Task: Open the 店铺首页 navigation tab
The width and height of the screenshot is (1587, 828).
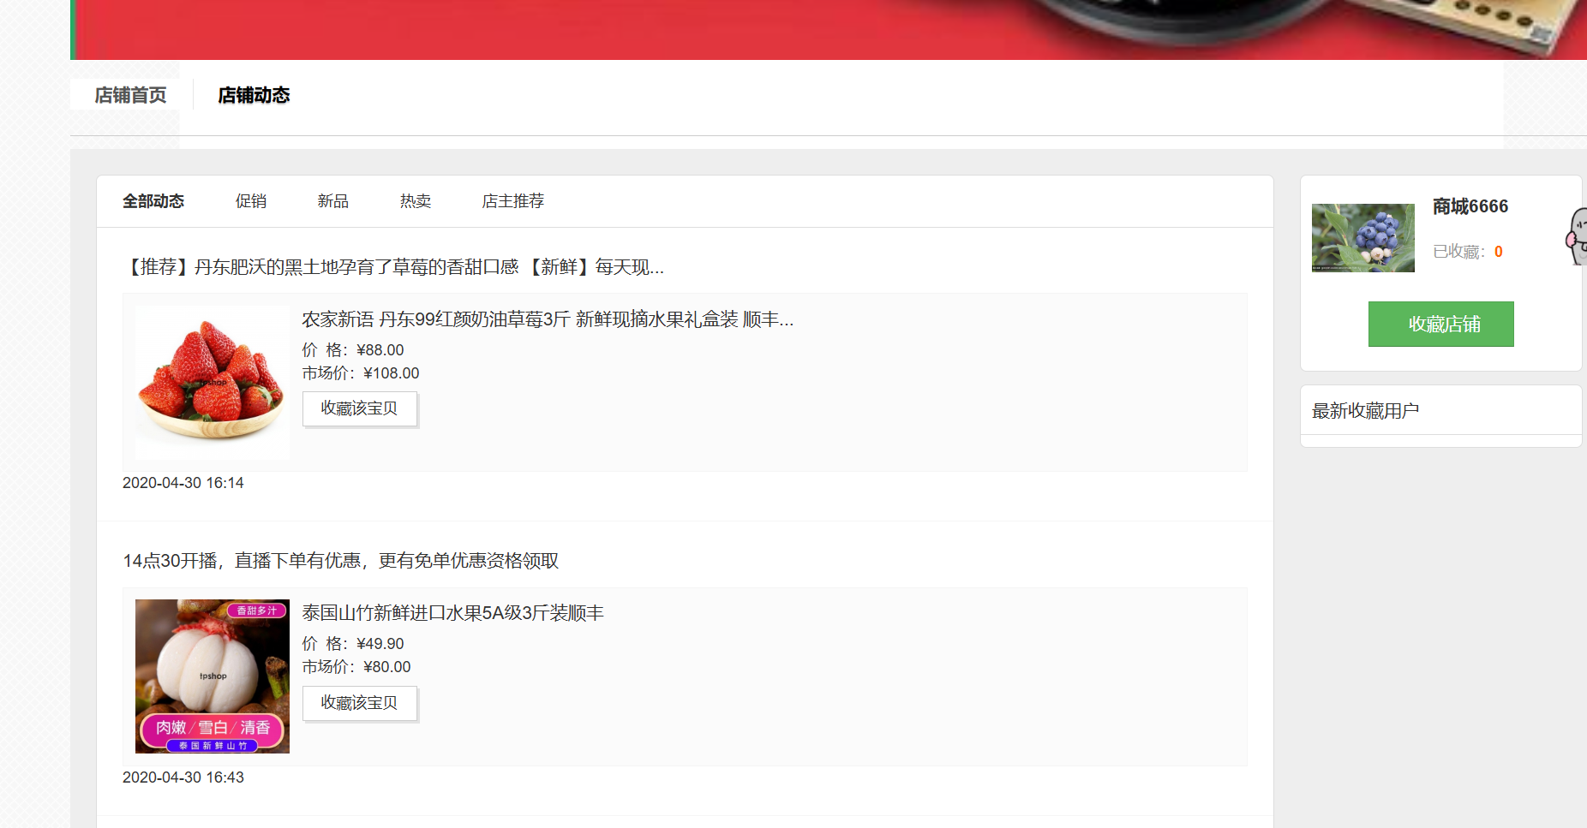Action: tap(130, 95)
